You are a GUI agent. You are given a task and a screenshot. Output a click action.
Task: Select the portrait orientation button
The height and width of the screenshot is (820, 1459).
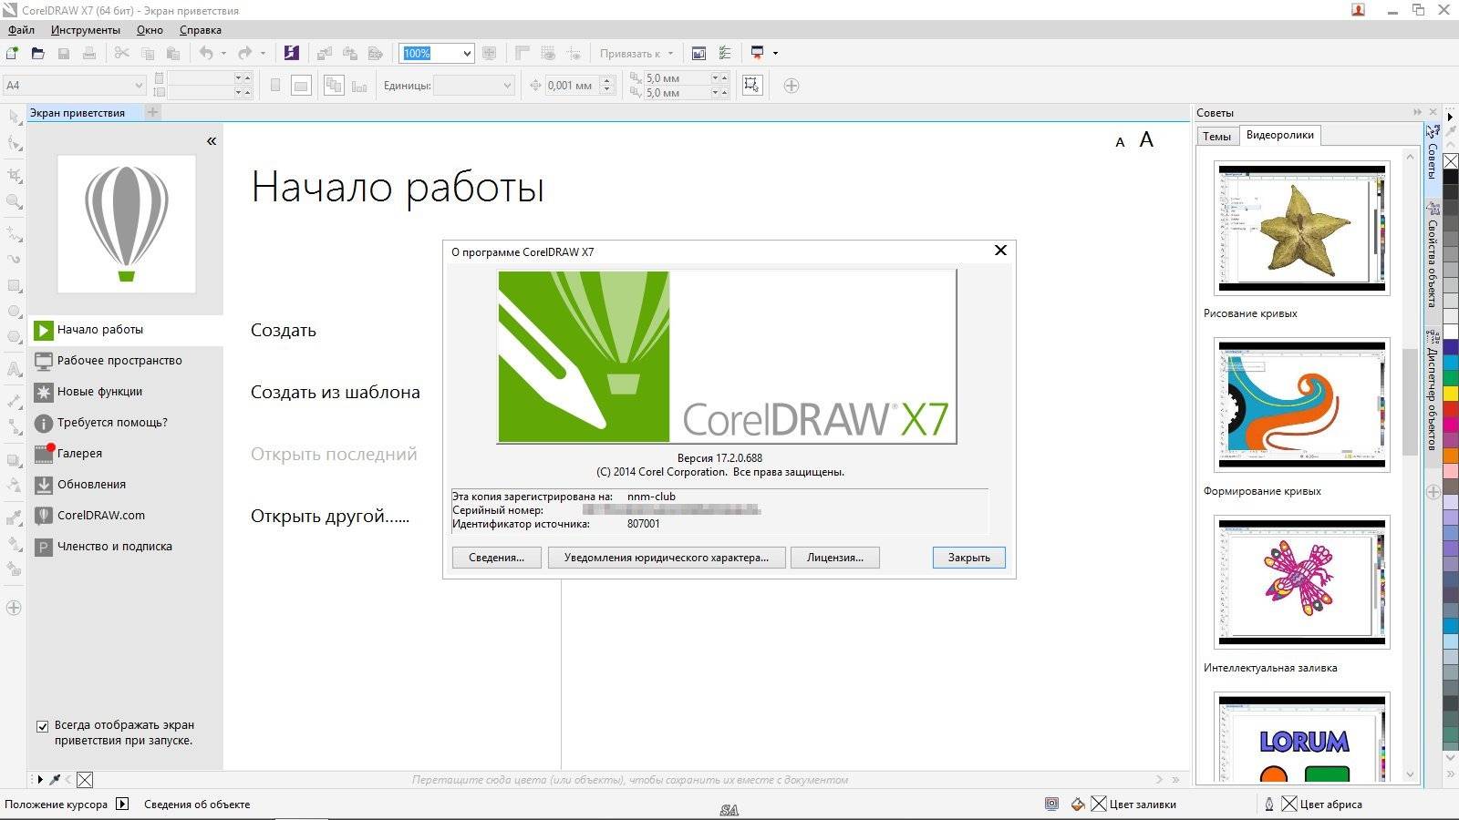click(x=275, y=86)
